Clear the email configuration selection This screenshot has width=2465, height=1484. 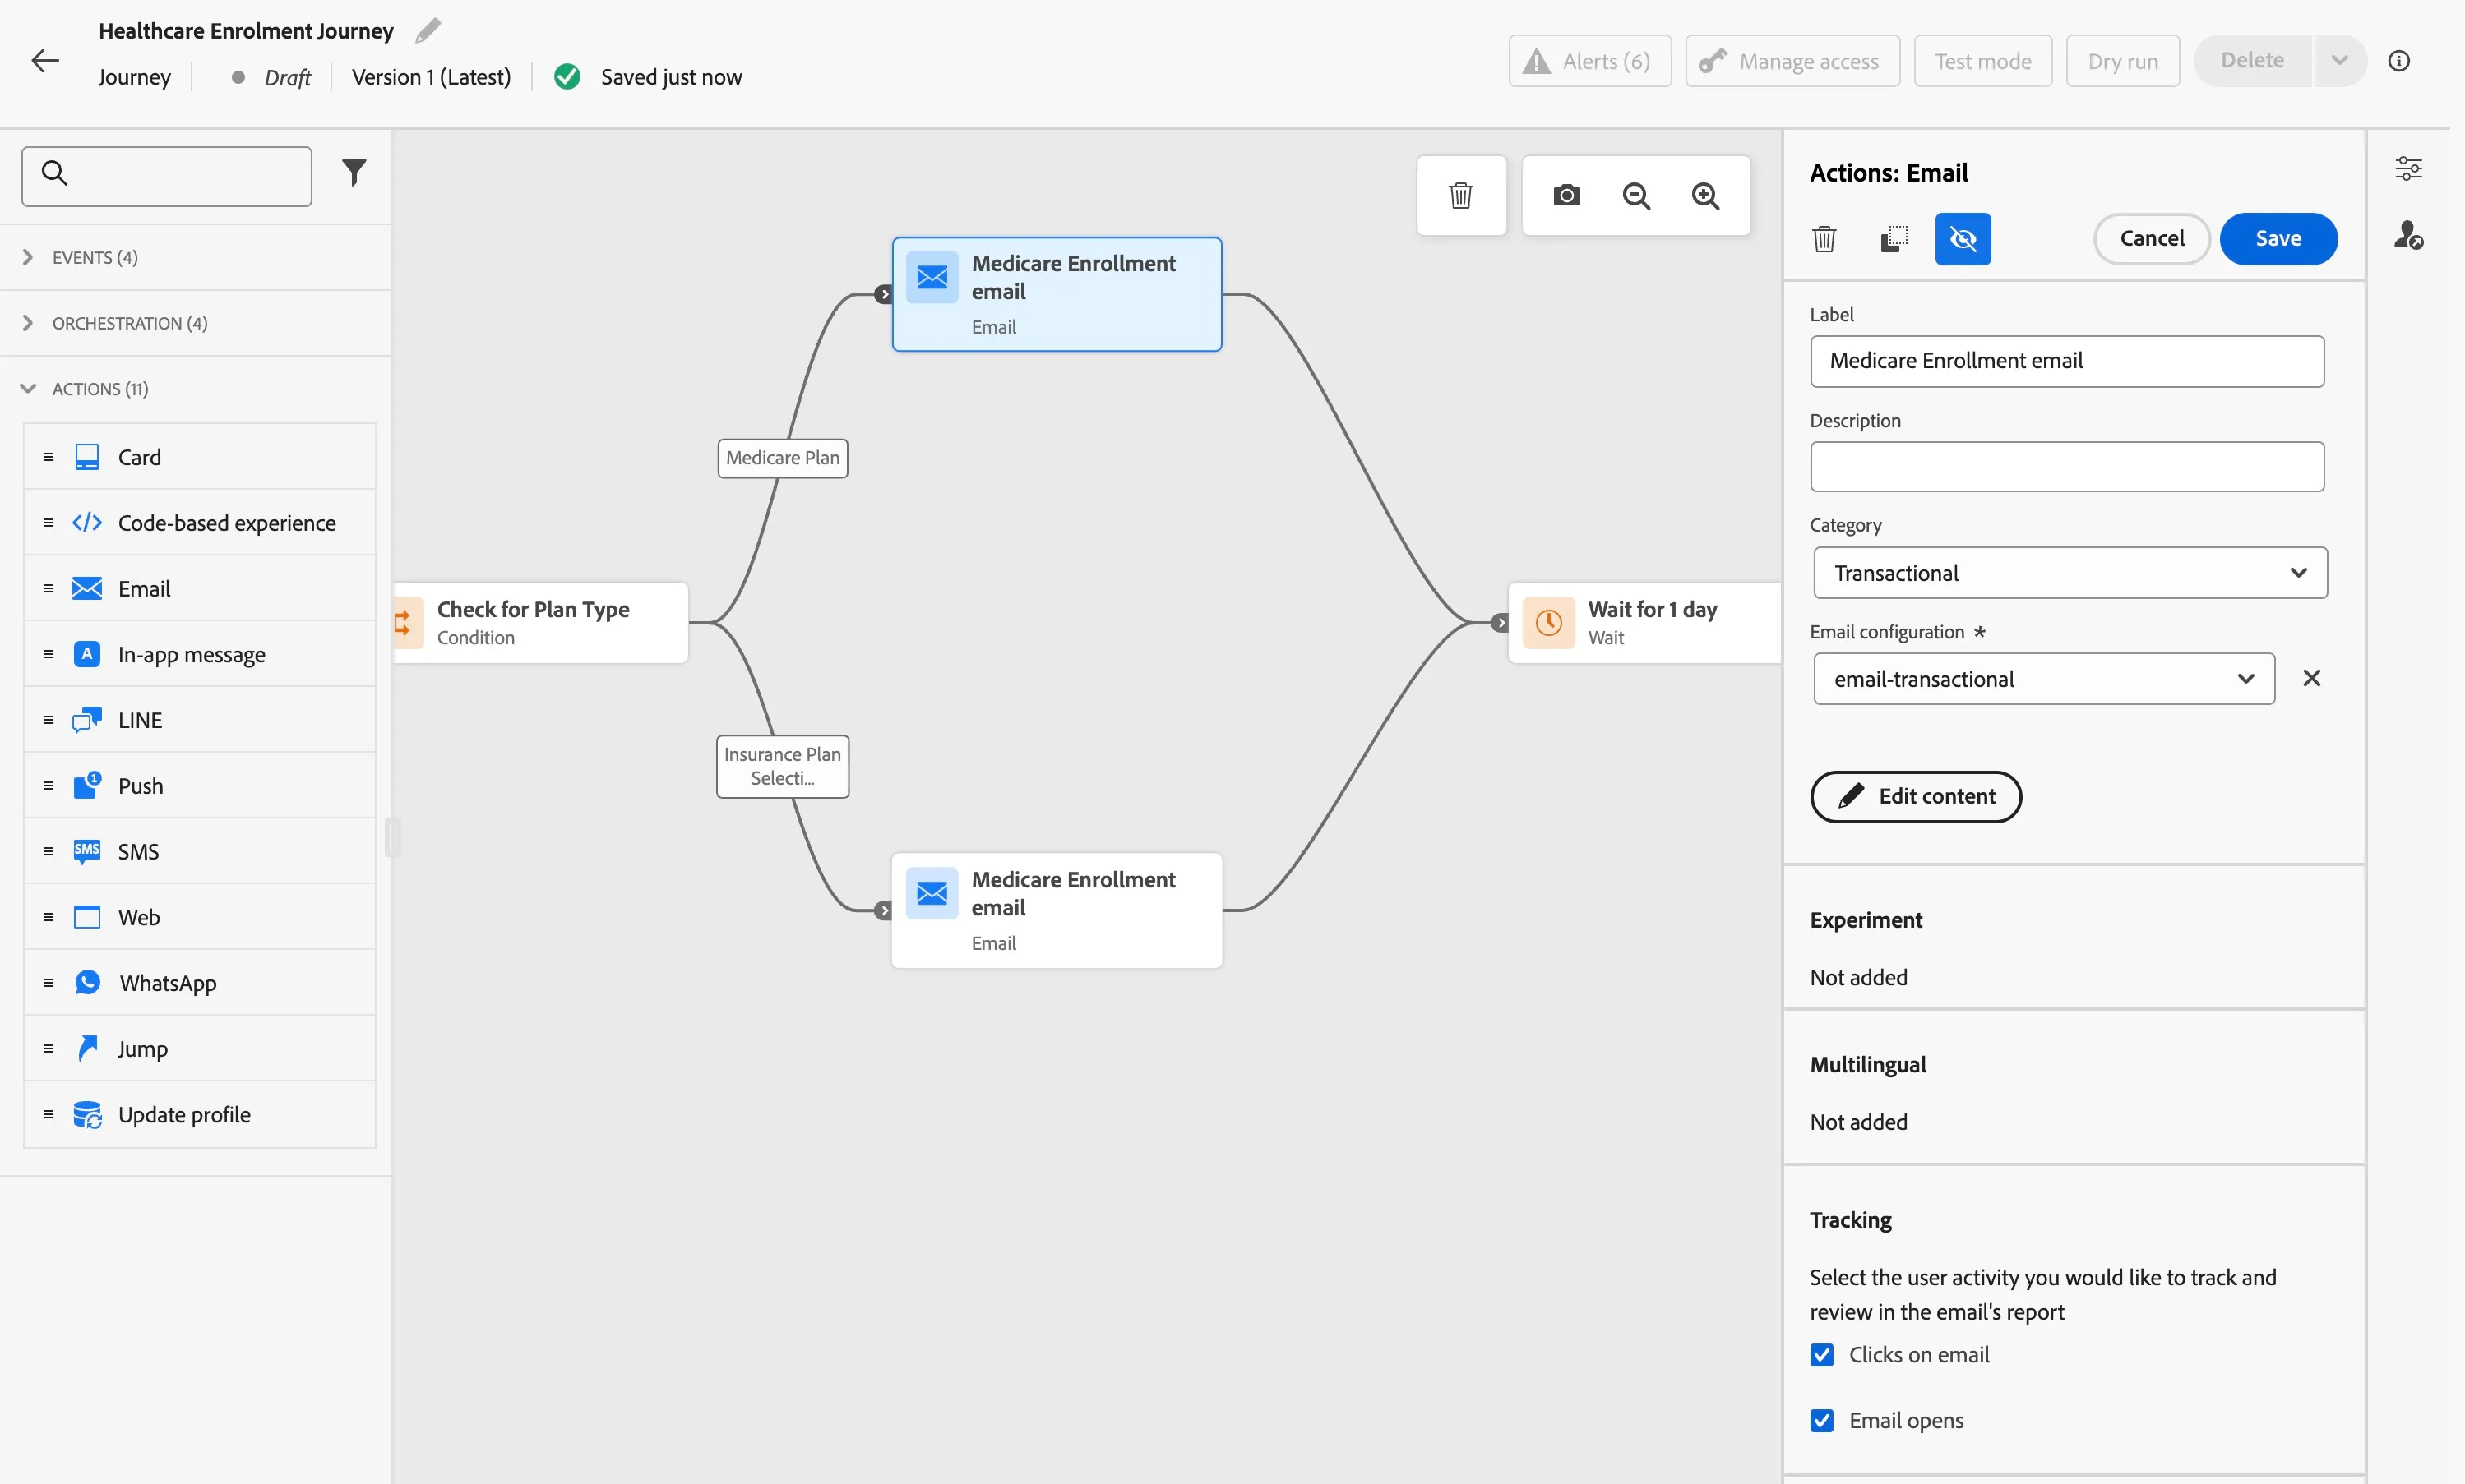pos(2312,679)
